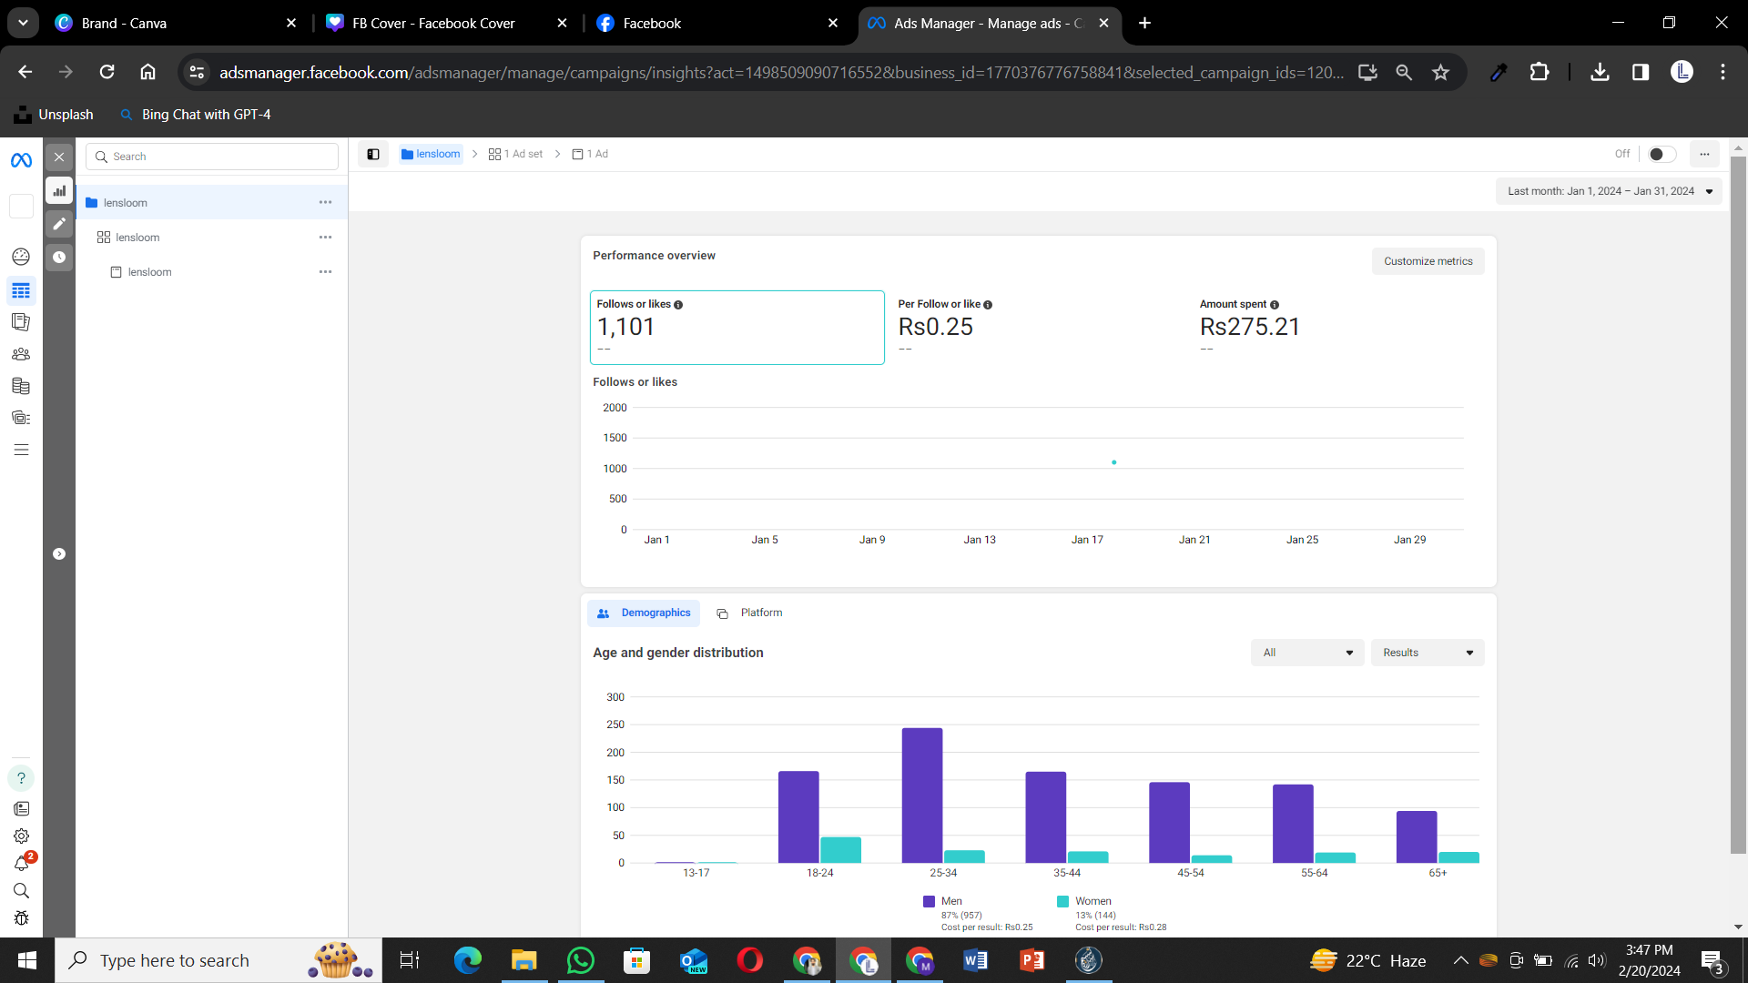Click the Help question mark icon
The width and height of the screenshot is (1748, 983).
click(x=21, y=778)
